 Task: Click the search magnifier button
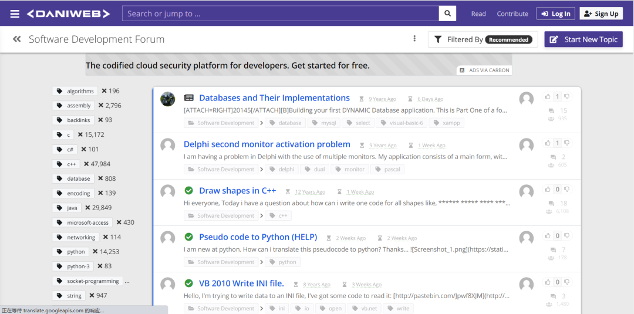click(x=447, y=13)
